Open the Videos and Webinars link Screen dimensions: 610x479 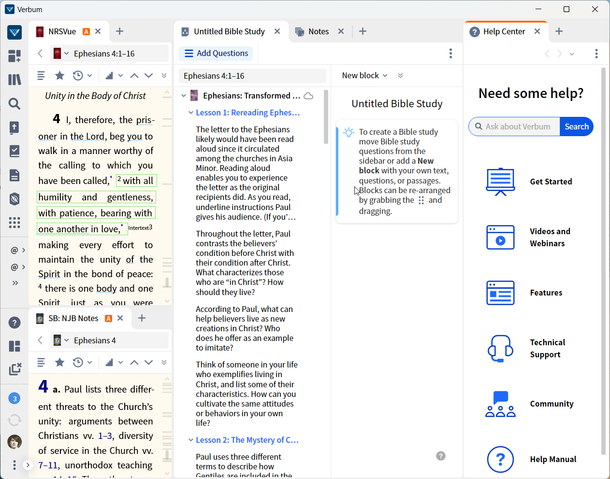pyautogui.click(x=529, y=237)
